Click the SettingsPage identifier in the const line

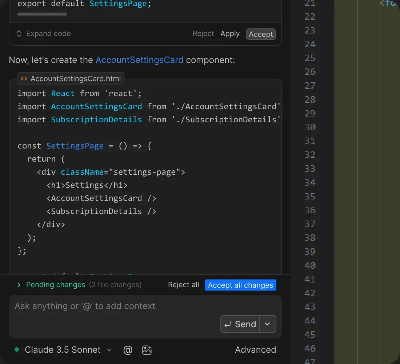click(x=75, y=146)
